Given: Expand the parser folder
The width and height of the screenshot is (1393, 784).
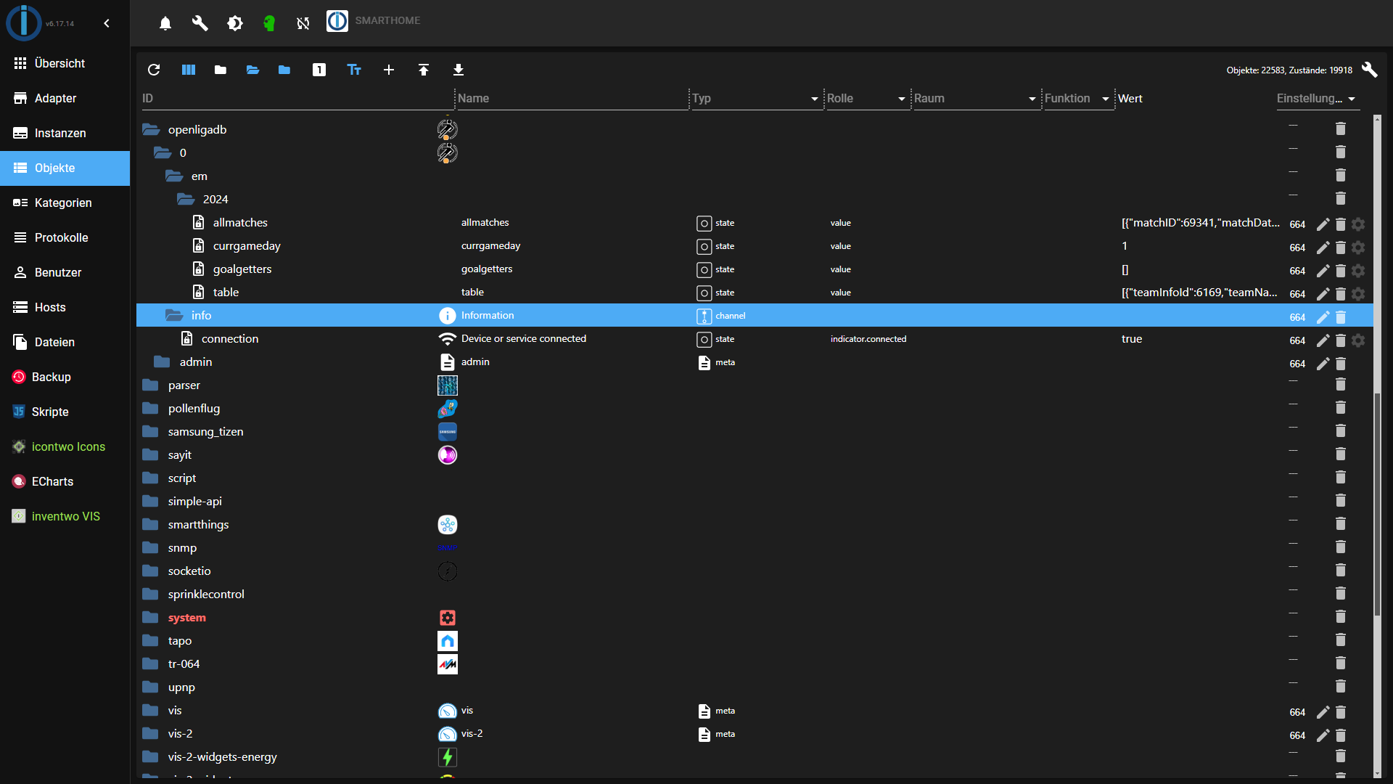Looking at the screenshot, I should pyautogui.click(x=151, y=385).
